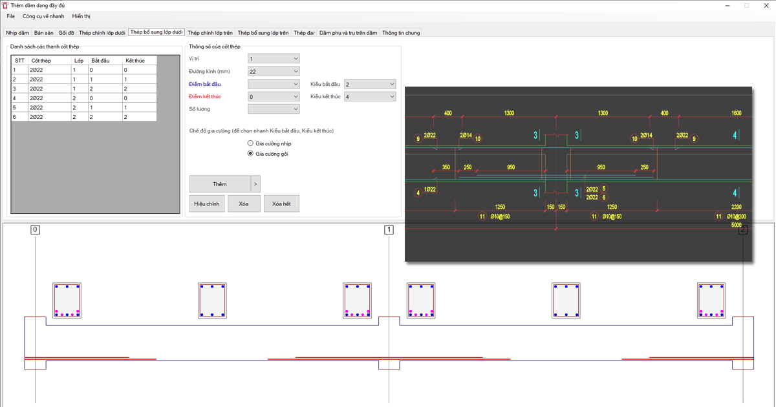Select row 3 in the rebar list
Image resolution: width=776 pixels, height=407 pixels.
[x=84, y=89]
